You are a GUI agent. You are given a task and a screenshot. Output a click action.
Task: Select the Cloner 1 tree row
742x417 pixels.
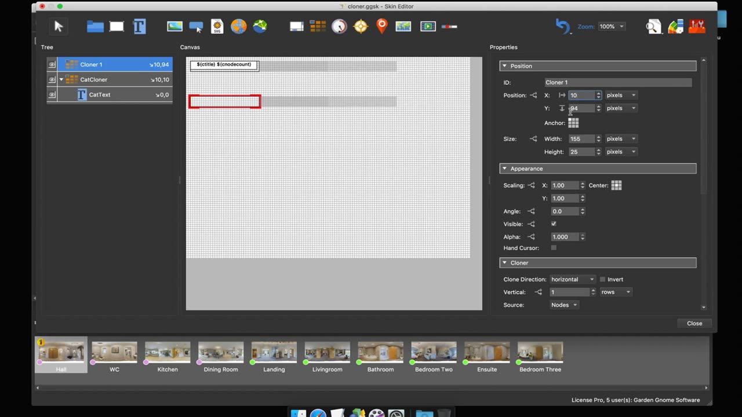coord(110,64)
